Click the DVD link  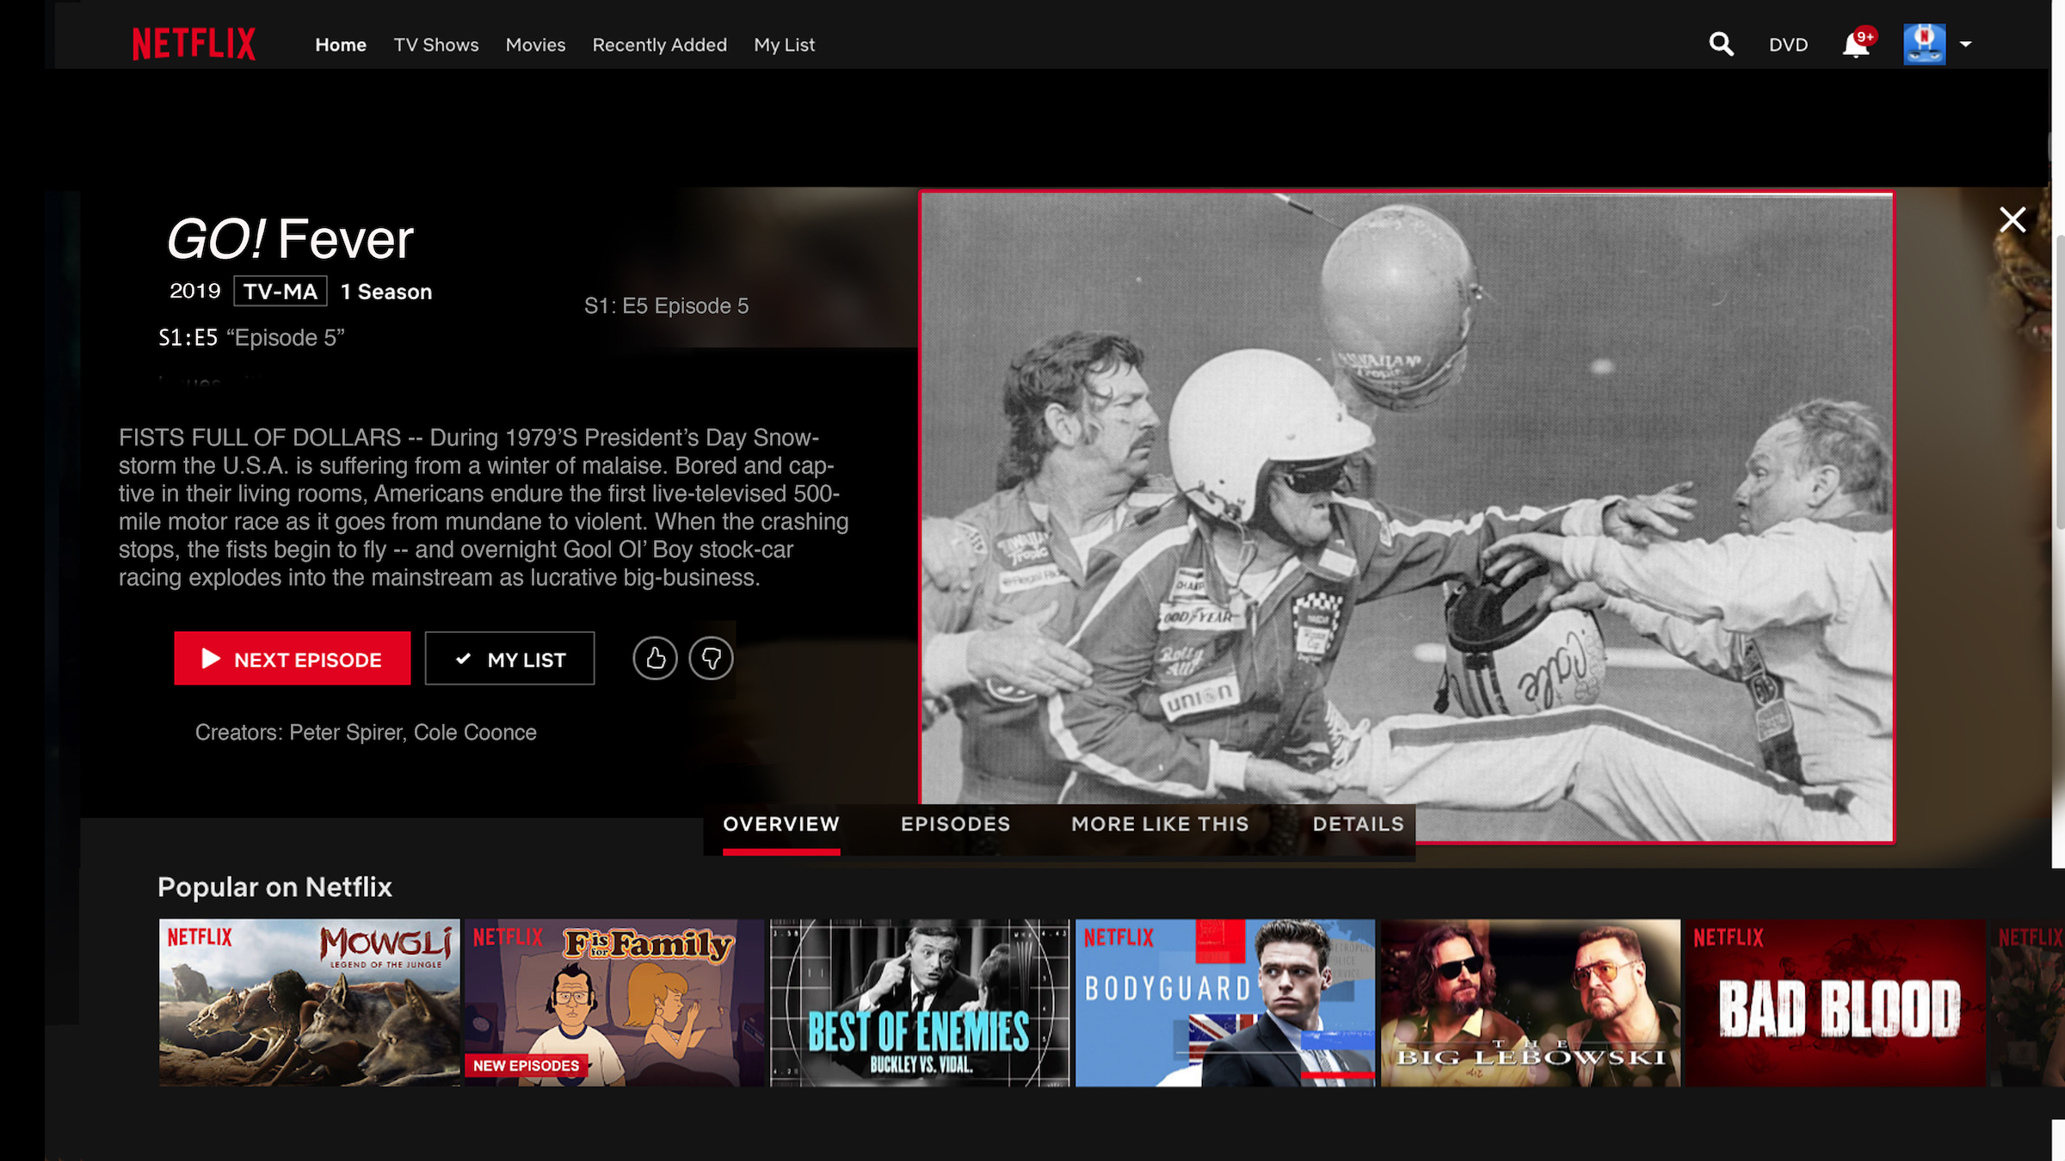(1788, 45)
